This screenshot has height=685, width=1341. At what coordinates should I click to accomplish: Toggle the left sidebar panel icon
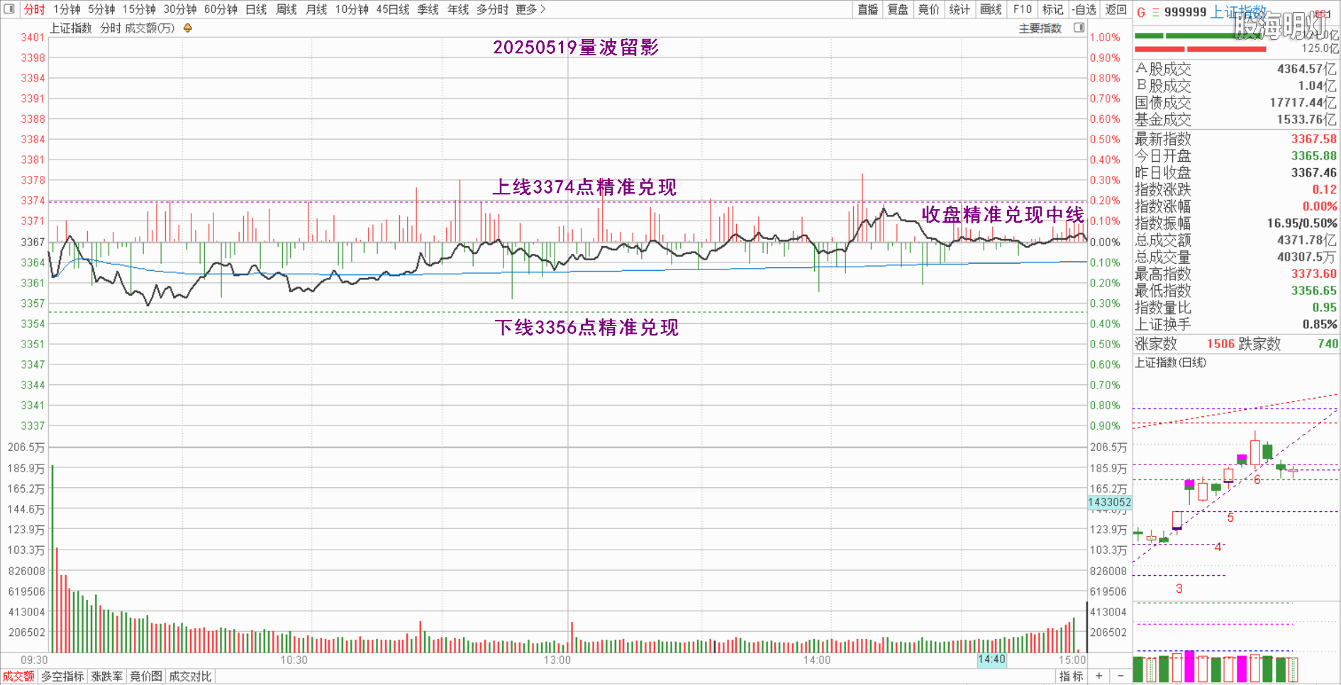tap(9, 9)
